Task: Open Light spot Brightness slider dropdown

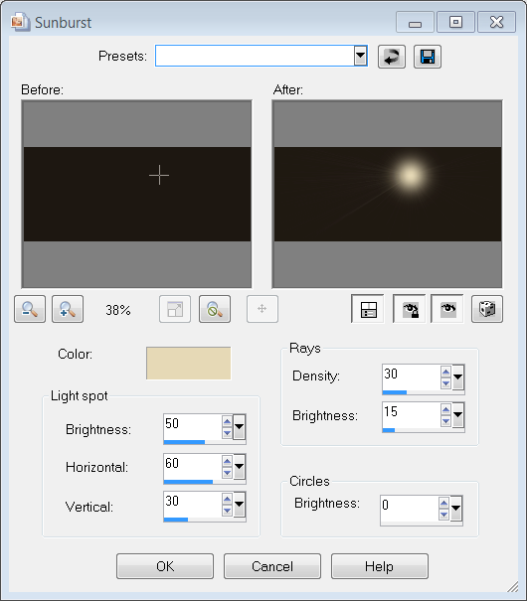Action: click(239, 426)
